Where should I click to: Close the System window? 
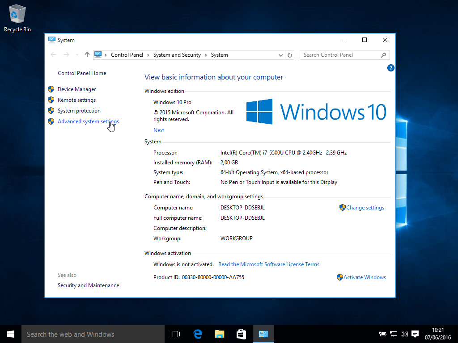pyautogui.click(x=385, y=40)
